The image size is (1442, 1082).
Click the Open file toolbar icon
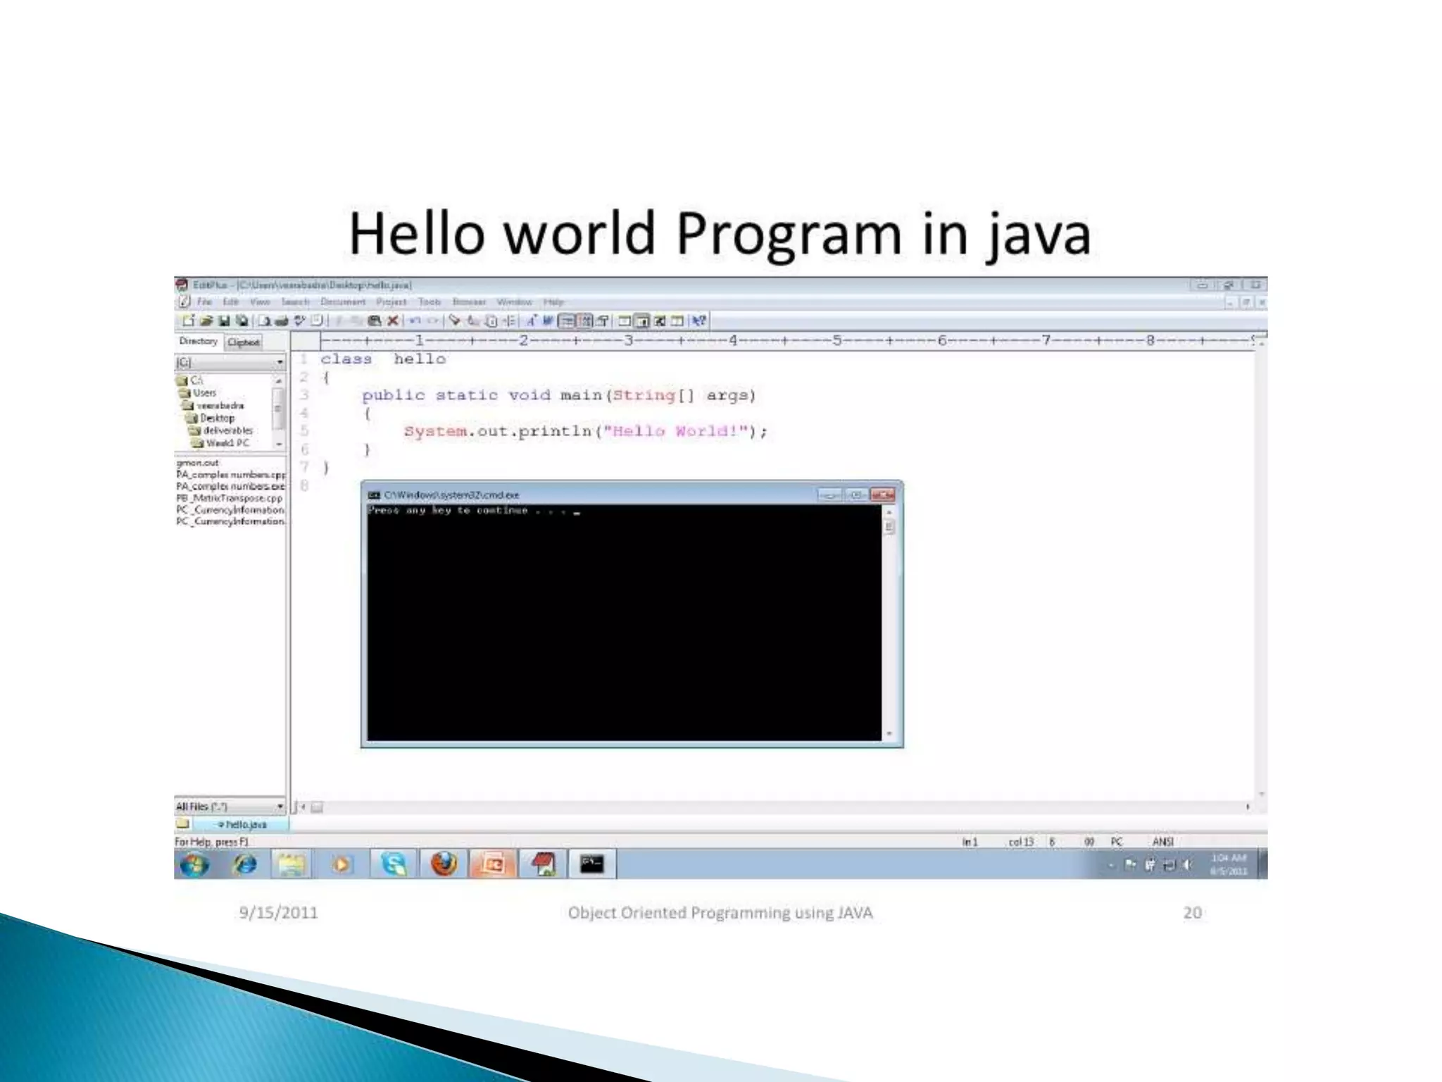click(206, 321)
